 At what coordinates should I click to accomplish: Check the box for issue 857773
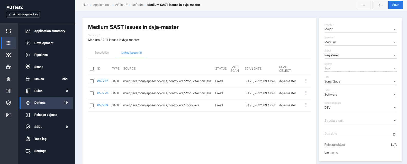92,93
